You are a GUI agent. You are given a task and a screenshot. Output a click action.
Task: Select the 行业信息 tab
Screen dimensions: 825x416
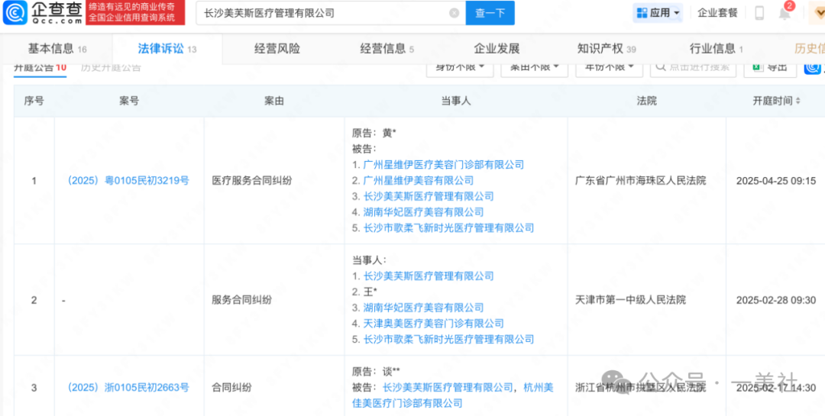tap(716, 49)
